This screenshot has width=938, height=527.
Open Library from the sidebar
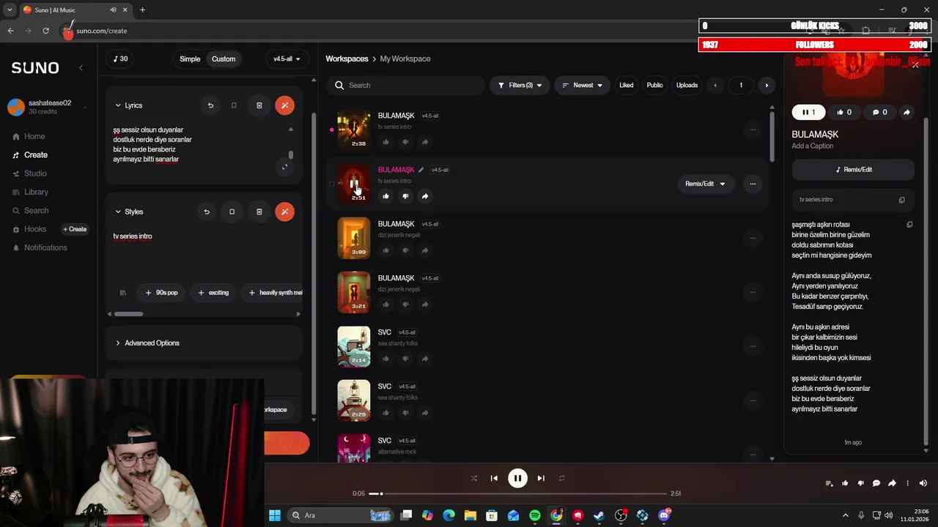coord(31,193)
